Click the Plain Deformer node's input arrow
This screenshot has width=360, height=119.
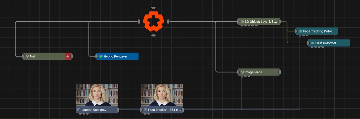click(x=308, y=43)
